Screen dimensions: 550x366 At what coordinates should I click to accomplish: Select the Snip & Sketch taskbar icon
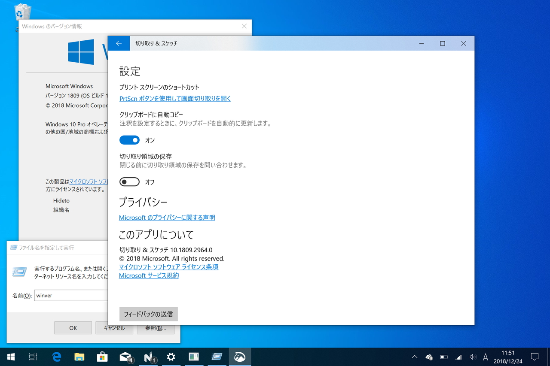pos(240,357)
